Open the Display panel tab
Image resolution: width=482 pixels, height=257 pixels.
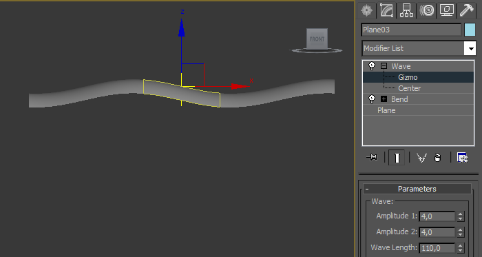click(447, 10)
